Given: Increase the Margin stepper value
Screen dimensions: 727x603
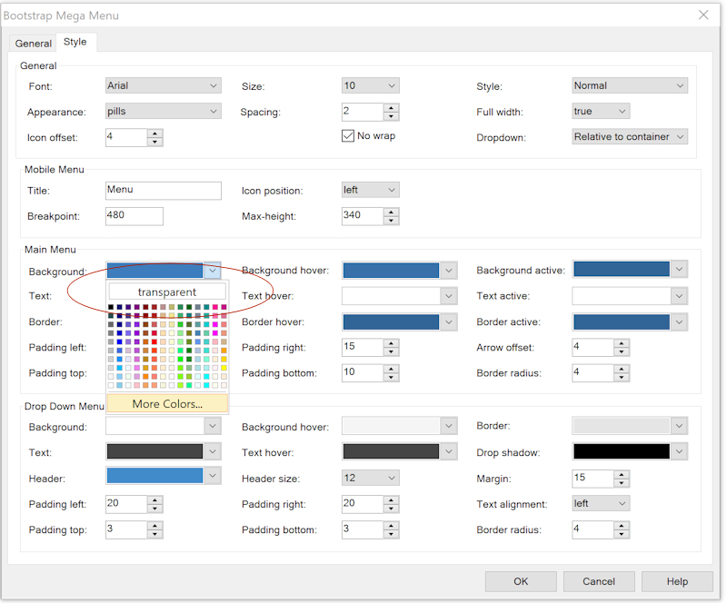Looking at the screenshot, I should pos(622,474).
